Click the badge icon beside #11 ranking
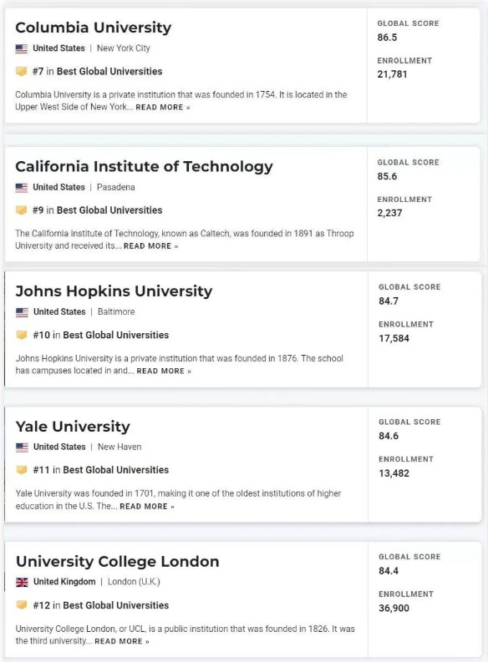This screenshot has width=488, height=662. pyautogui.click(x=22, y=470)
